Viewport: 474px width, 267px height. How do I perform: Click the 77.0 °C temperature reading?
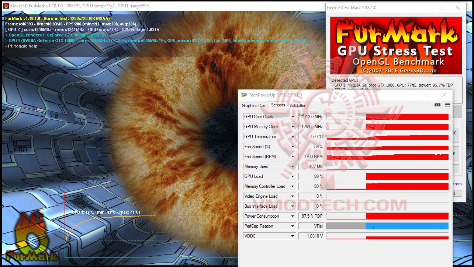pyautogui.click(x=311, y=137)
